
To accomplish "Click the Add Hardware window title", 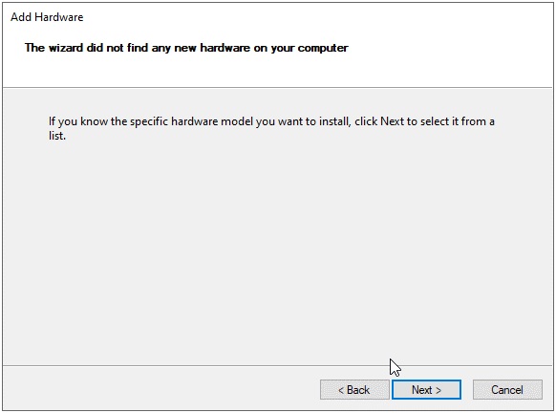I will pyautogui.click(x=47, y=17).
